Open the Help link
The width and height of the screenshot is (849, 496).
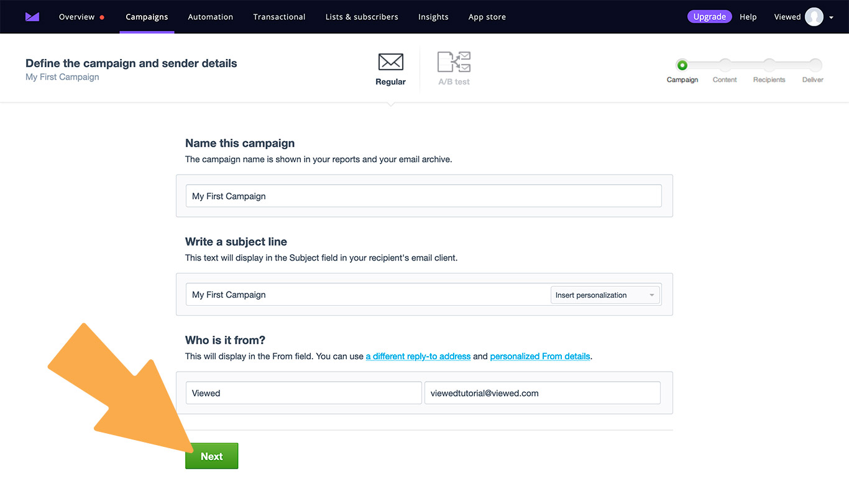(x=748, y=17)
